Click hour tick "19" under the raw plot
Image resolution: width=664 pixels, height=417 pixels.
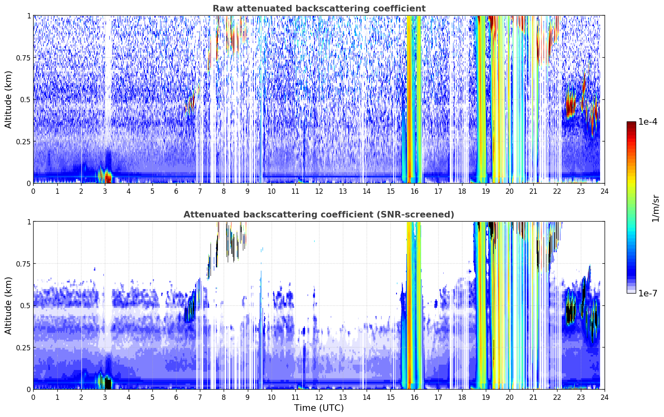[485, 191]
